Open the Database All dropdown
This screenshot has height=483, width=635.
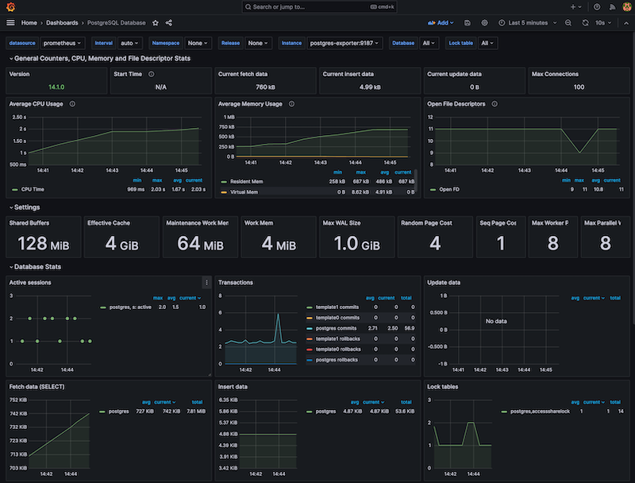point(429,43)
